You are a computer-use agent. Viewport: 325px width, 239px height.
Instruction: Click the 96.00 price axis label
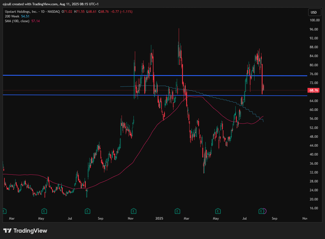pos(314,29)
